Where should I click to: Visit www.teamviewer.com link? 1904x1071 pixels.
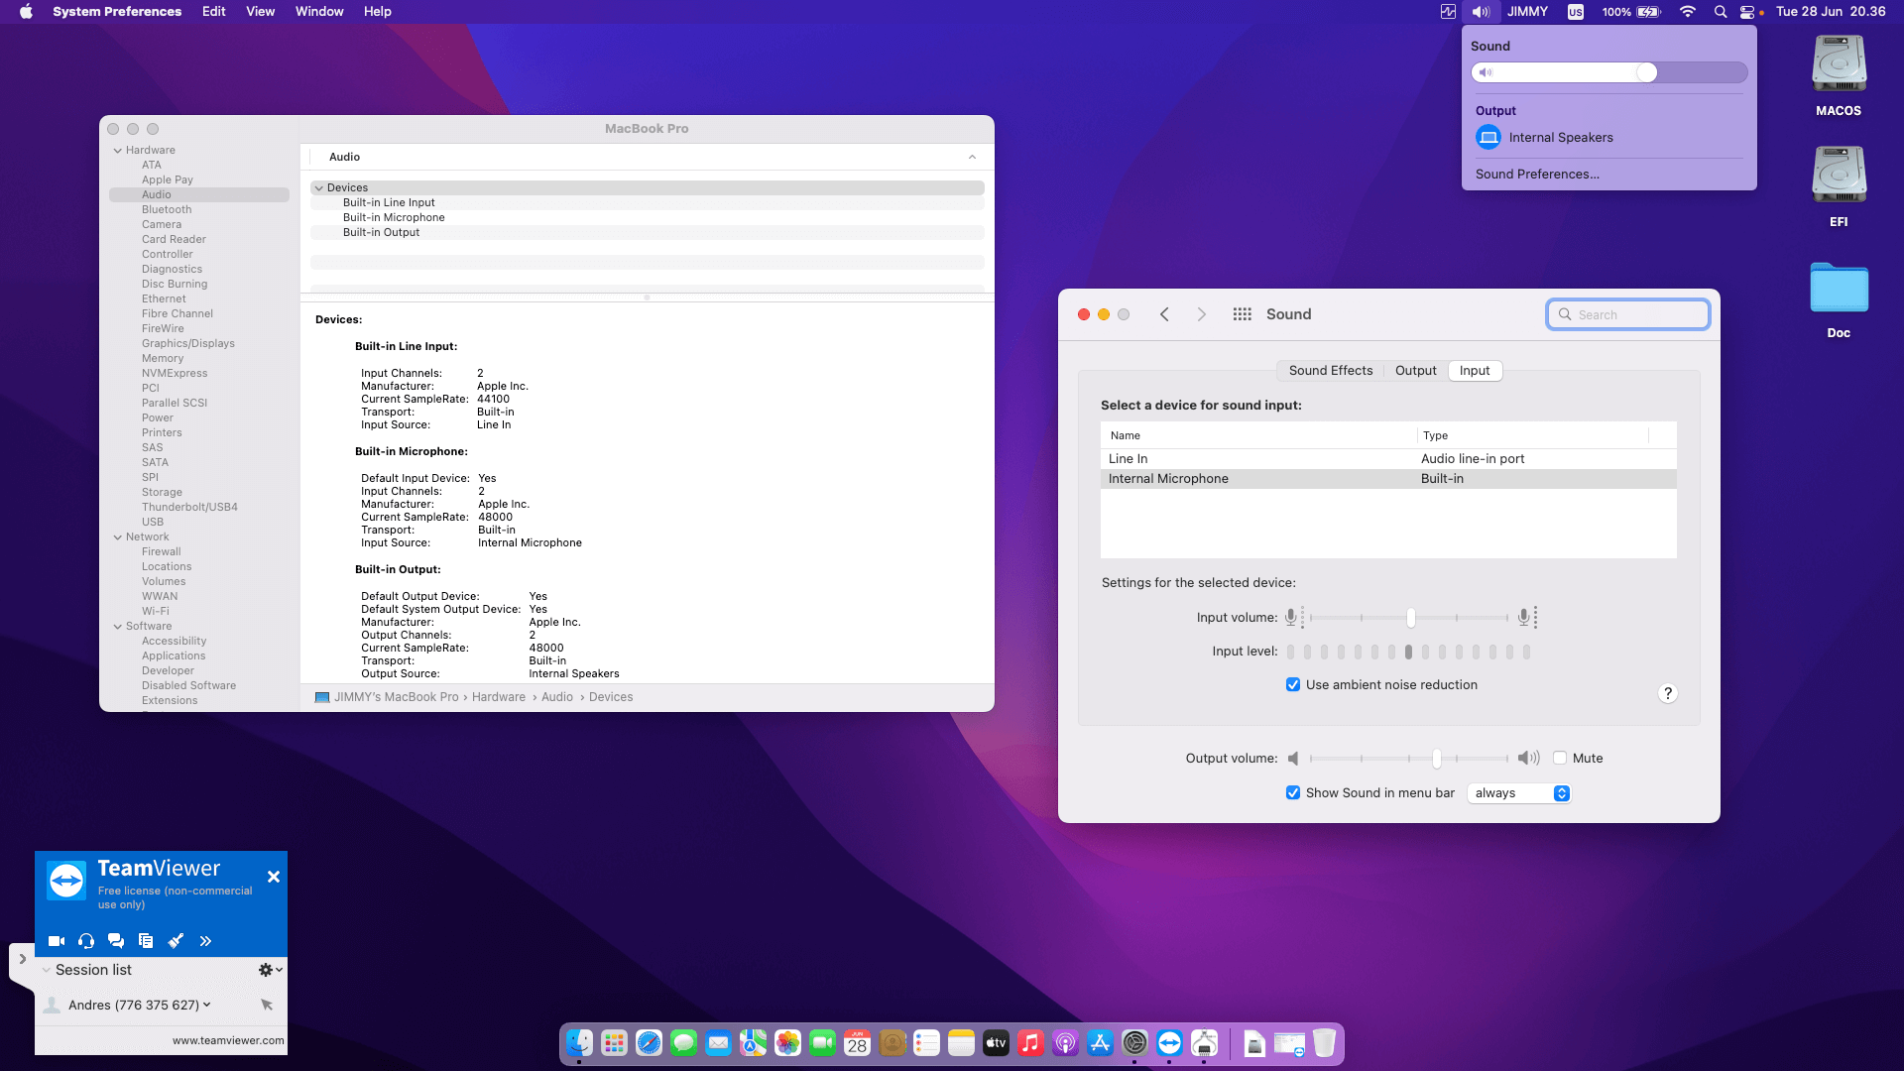click(x=228, y=1040)
